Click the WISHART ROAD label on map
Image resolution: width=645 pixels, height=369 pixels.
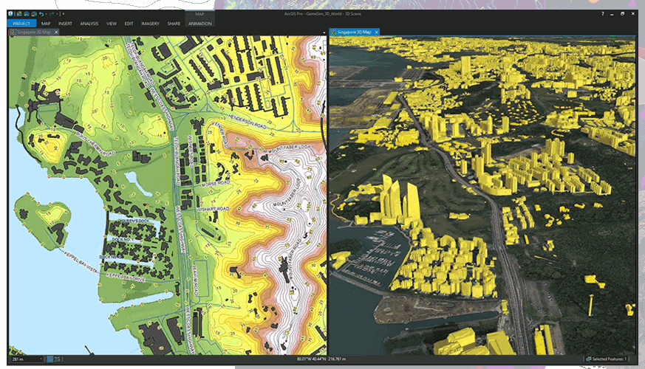213,210
